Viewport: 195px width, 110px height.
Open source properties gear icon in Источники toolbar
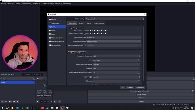click(x=45, y=101)
